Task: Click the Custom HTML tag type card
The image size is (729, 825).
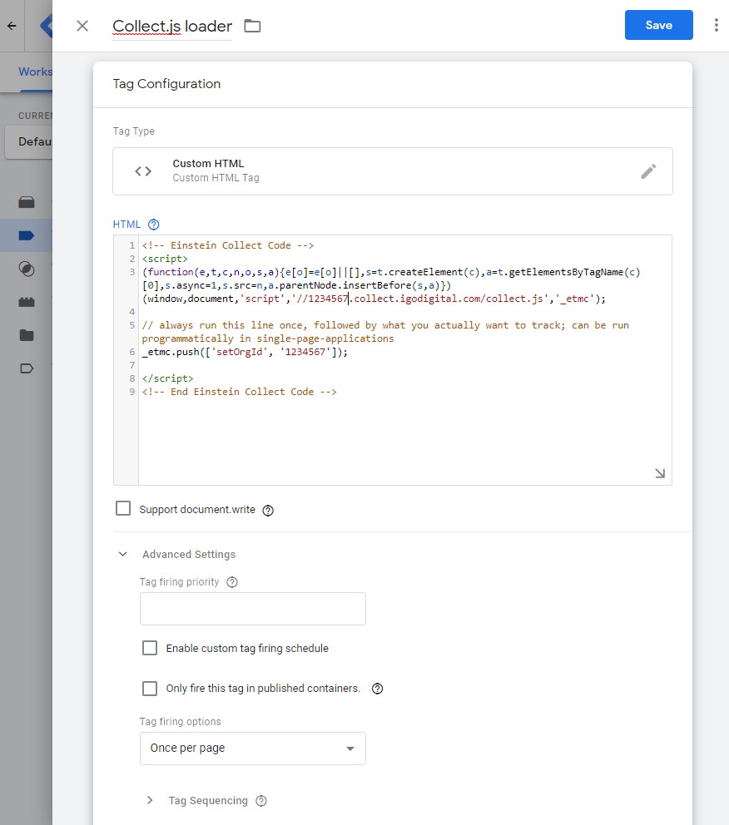Action: [393, 171]
